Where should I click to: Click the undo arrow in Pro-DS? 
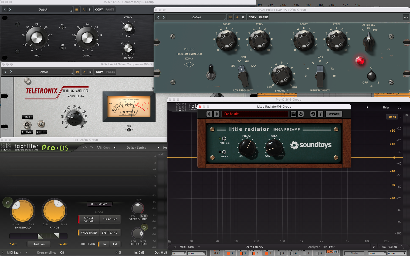pos(85,148)
